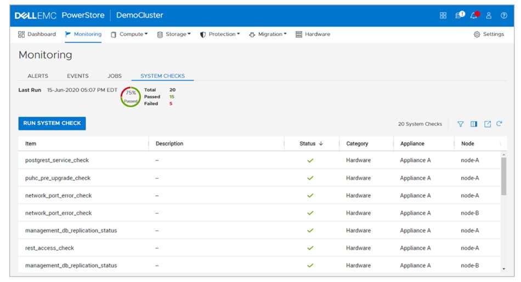Select network_port_error_check row for node-B
Viewport: 521px width, 282px height.
pos(259,213)
